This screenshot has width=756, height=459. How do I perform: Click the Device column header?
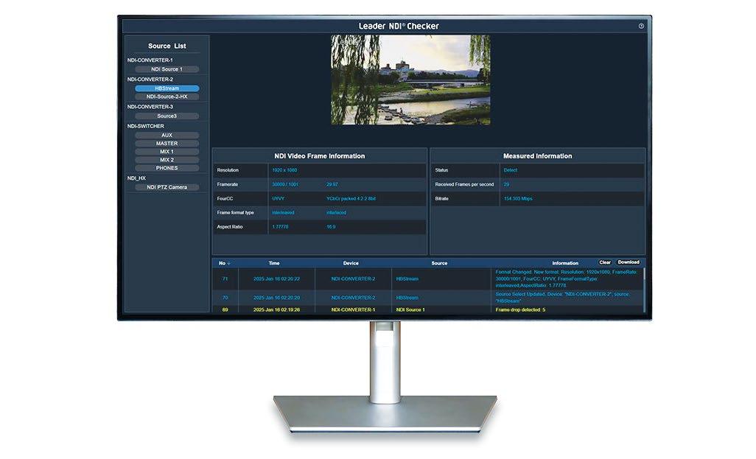click(x=351, y=263)
